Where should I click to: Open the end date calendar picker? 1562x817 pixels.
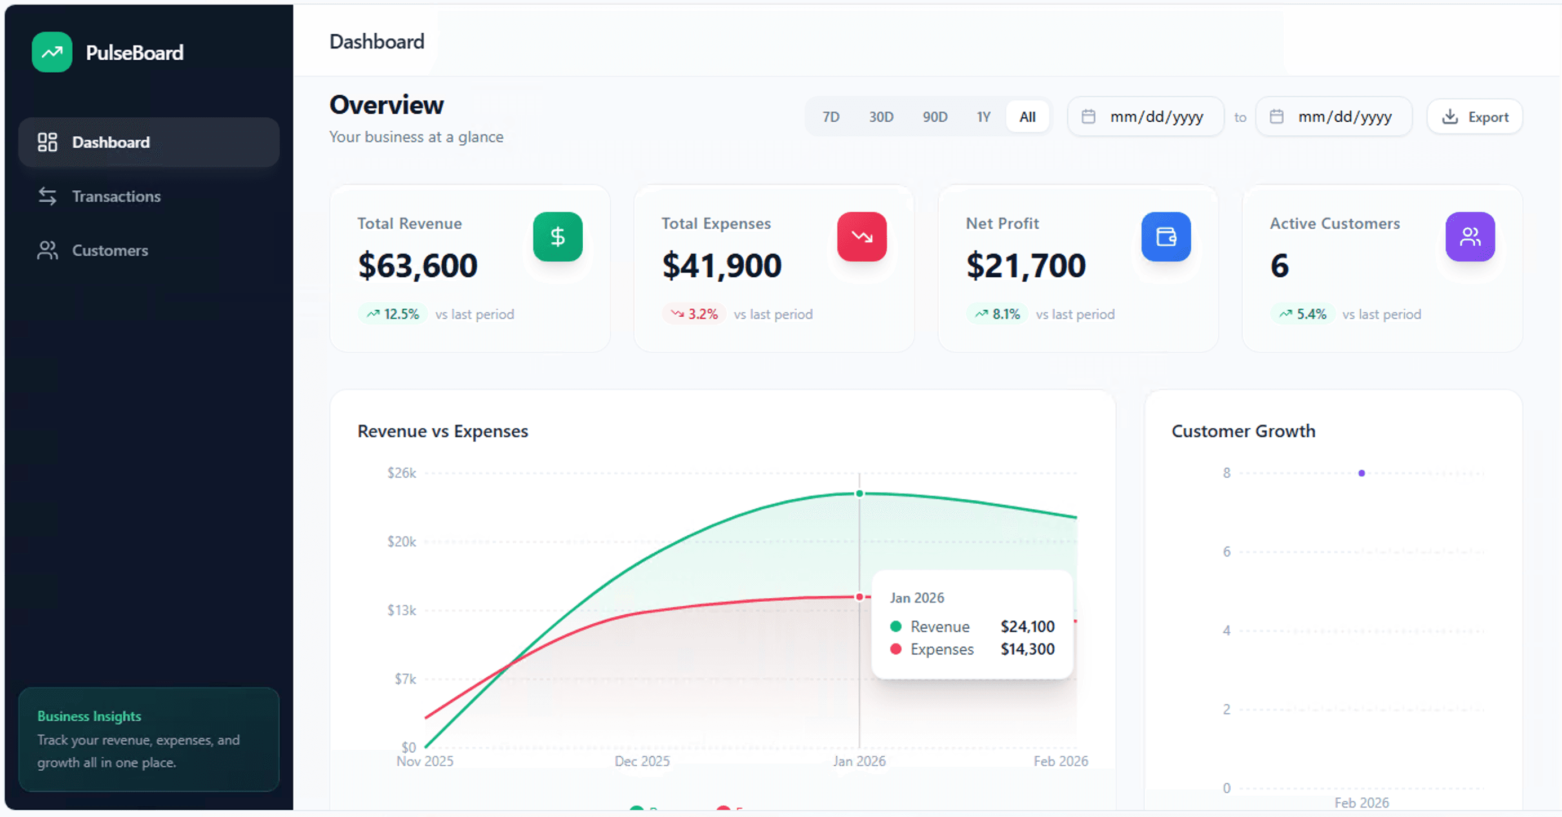[1277, 116]
